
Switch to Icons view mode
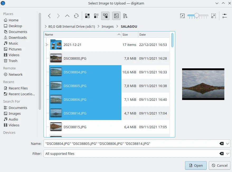(x=87, y=16)
